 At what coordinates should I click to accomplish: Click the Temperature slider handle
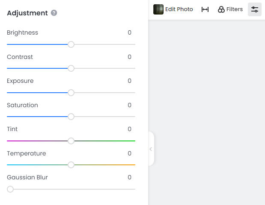coord(71,165)
